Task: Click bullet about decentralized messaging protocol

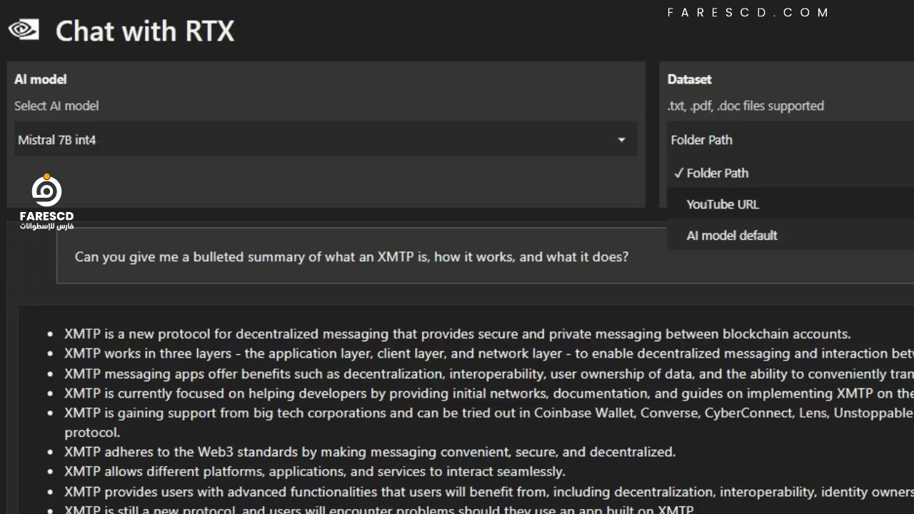Action: point(457,333)
